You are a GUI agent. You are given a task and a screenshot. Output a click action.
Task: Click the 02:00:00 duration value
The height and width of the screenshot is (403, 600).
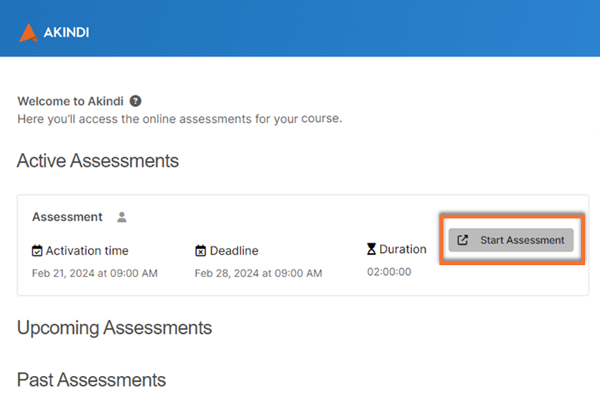pyautogui.click(x=389, y=272)
